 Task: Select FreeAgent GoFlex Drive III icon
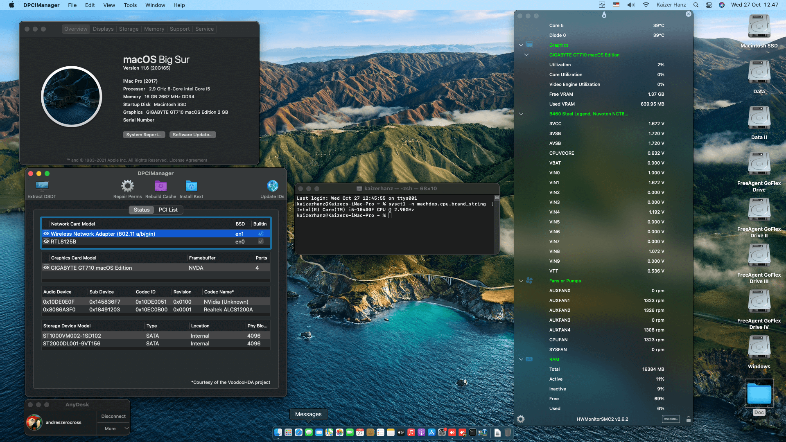(x=759, y=256)
